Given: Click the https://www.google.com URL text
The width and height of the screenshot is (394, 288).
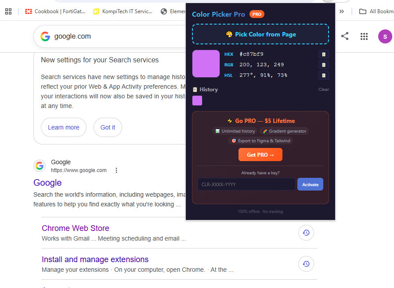Looking at the screenshot, I should (79, 170).
